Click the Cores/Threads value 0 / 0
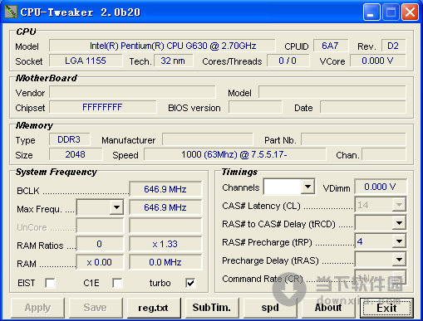 (288, 61)
